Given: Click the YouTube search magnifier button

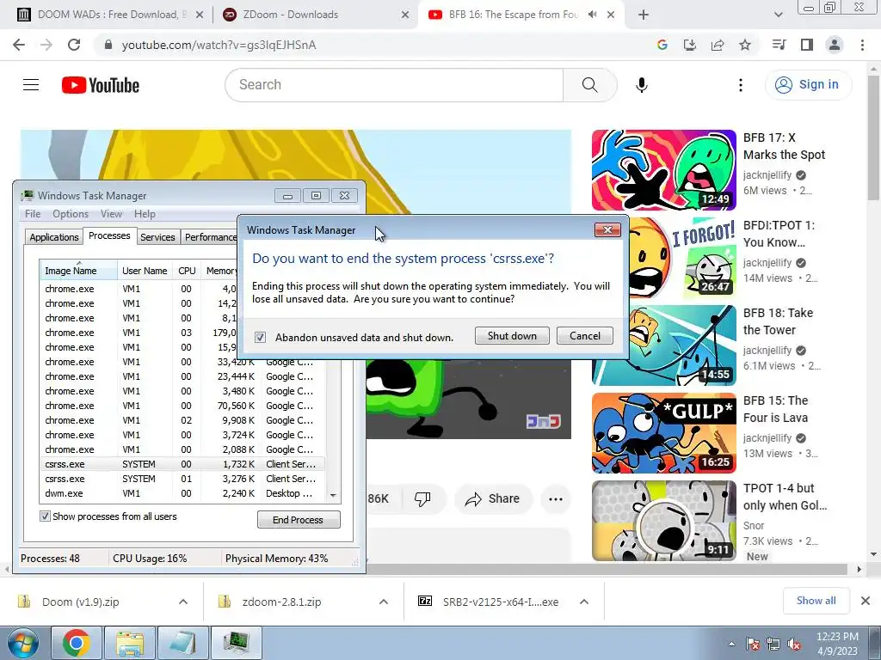Looking at the screenshot, I should coord(590,85).
